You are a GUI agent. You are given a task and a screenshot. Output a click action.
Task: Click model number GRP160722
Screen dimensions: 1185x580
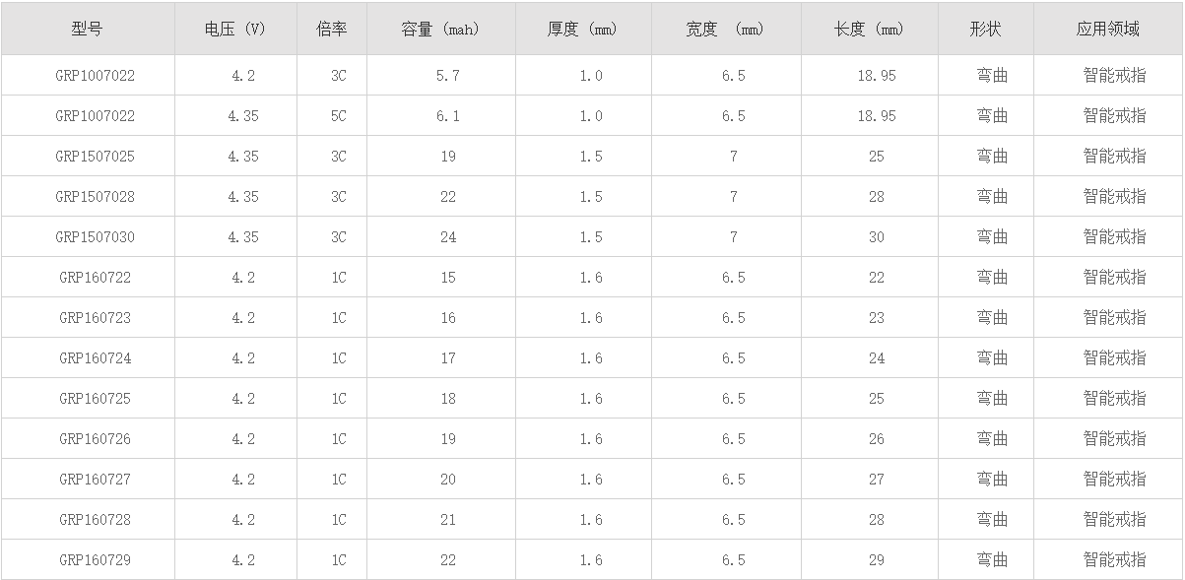coord(95,278)
